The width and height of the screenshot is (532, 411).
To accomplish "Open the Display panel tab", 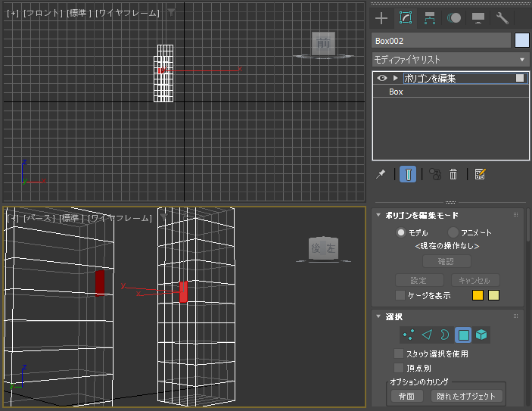I will point(478,18).
